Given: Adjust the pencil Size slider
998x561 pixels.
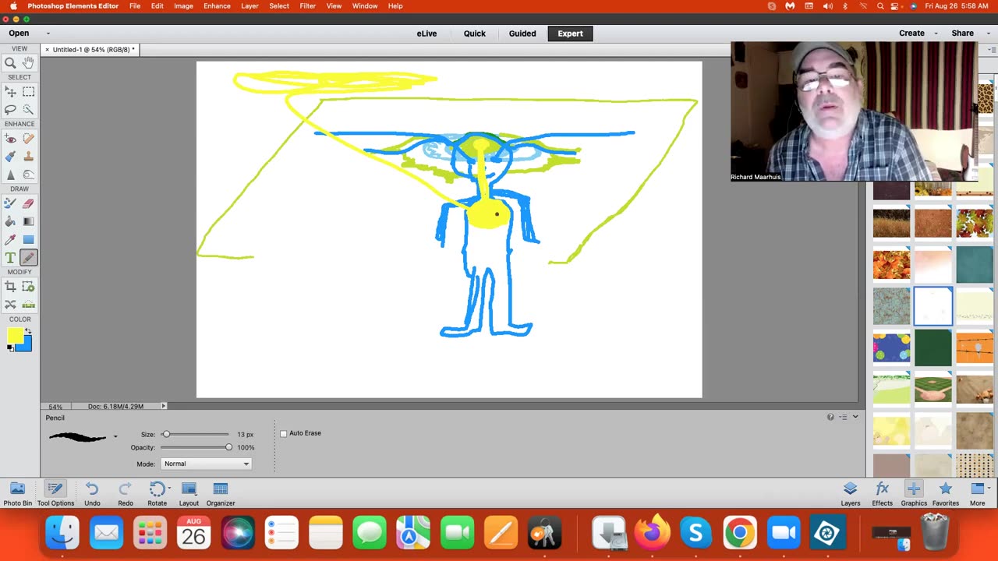Looking at the screenshot, I should pyautogui.click(x=165, y=434).
